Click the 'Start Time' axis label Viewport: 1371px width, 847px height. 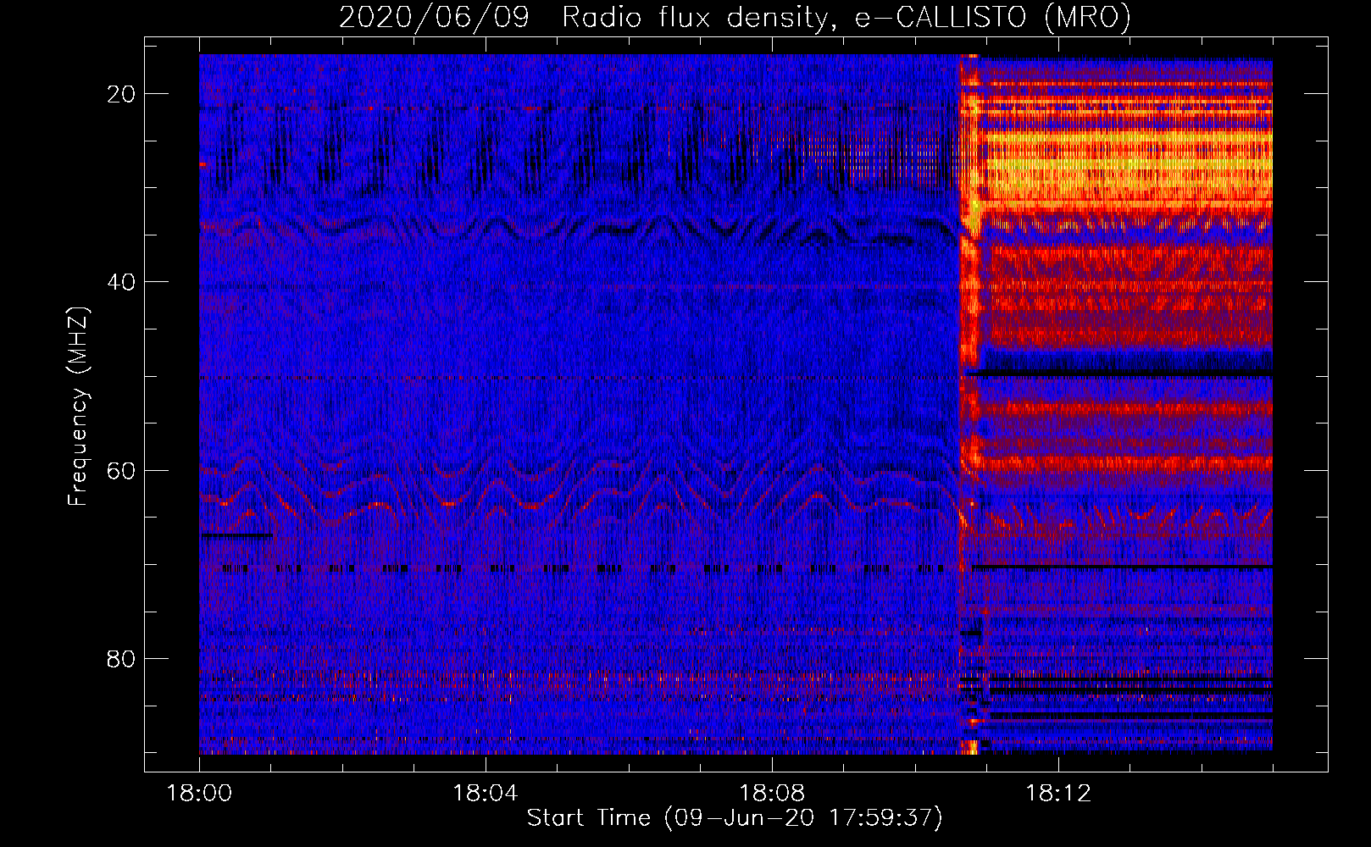(x=735, y=817)
